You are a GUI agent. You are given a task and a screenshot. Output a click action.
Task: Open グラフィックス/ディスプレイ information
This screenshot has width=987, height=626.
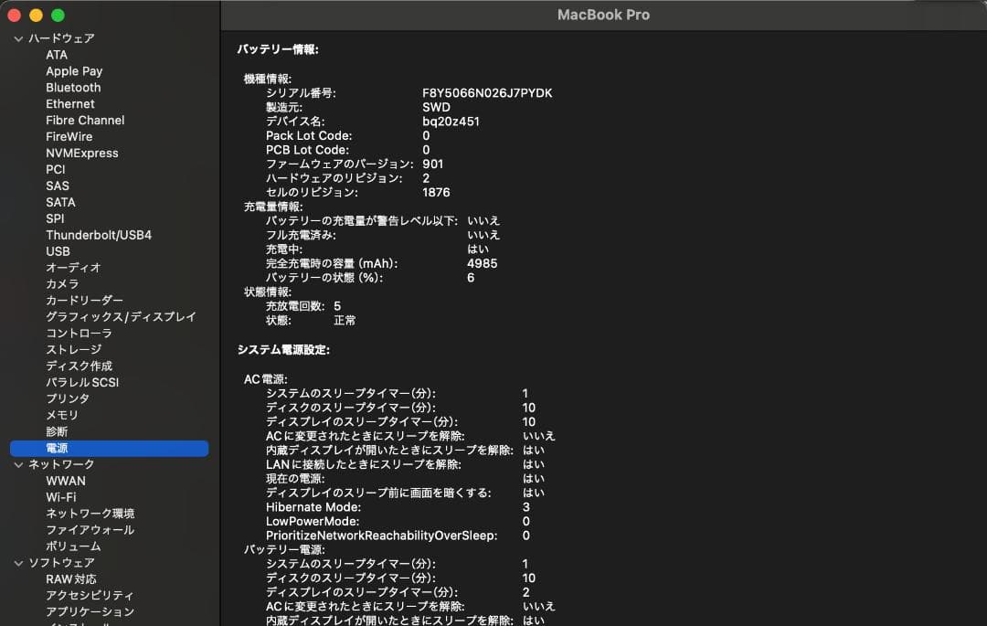point(121,316)
